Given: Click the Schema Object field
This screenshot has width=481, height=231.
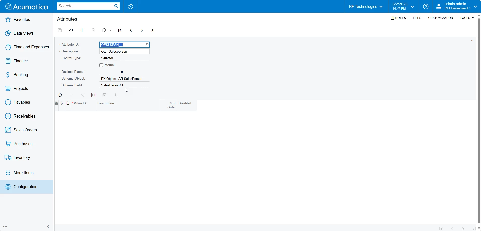Looking at the screenshot, I should tap(125, 79).
